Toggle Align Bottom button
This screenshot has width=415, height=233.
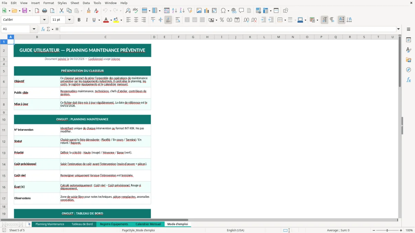[x=168, y=20]
